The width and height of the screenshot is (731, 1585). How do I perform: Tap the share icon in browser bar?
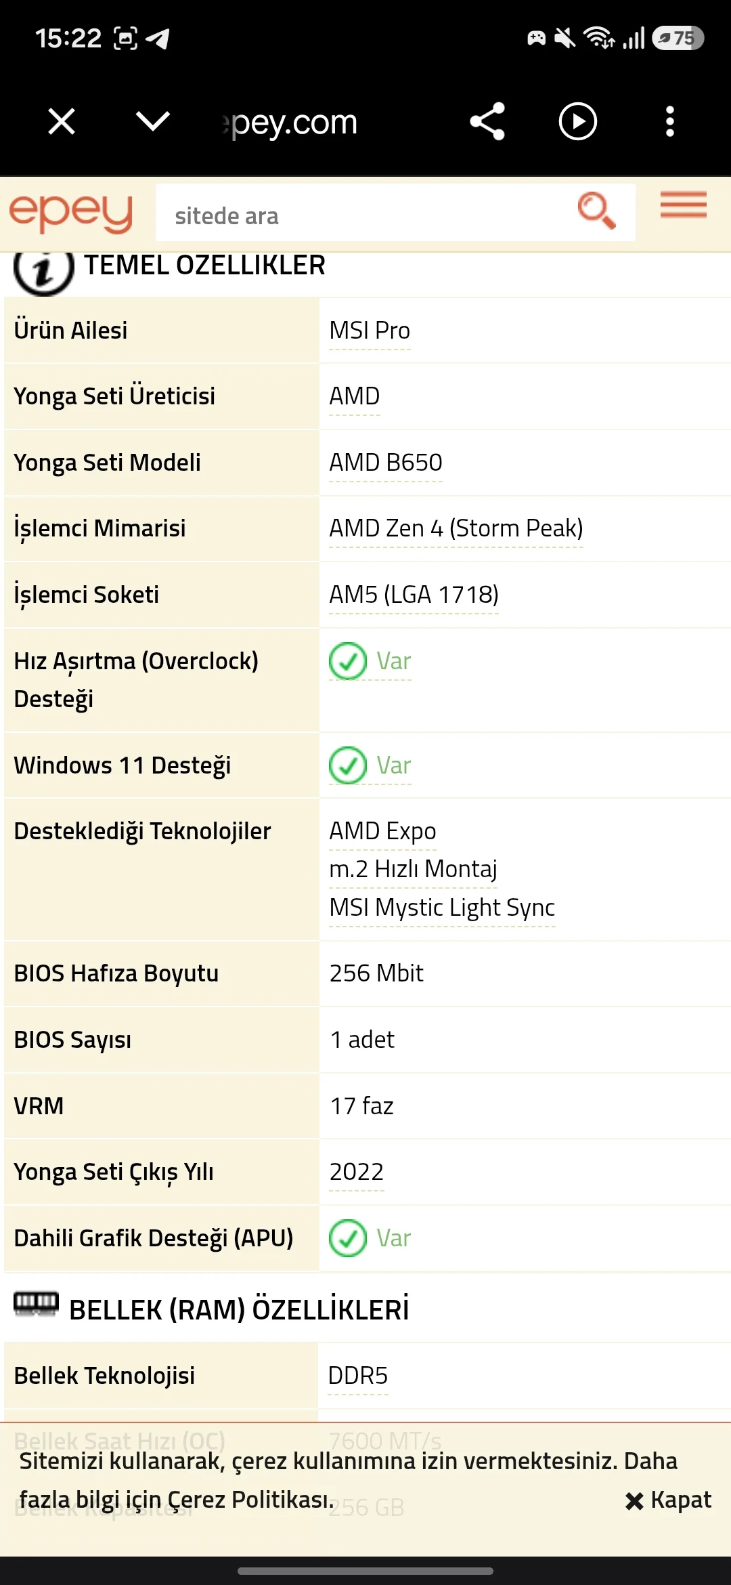point(487,121)
